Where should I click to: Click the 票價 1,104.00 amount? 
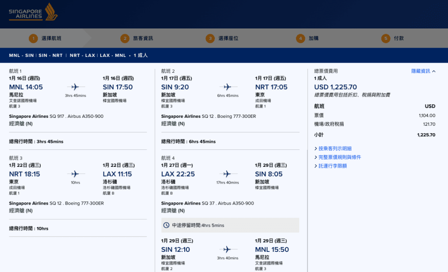(427, 116)
